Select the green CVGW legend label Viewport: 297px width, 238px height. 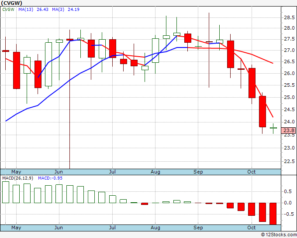pos(8,10)
